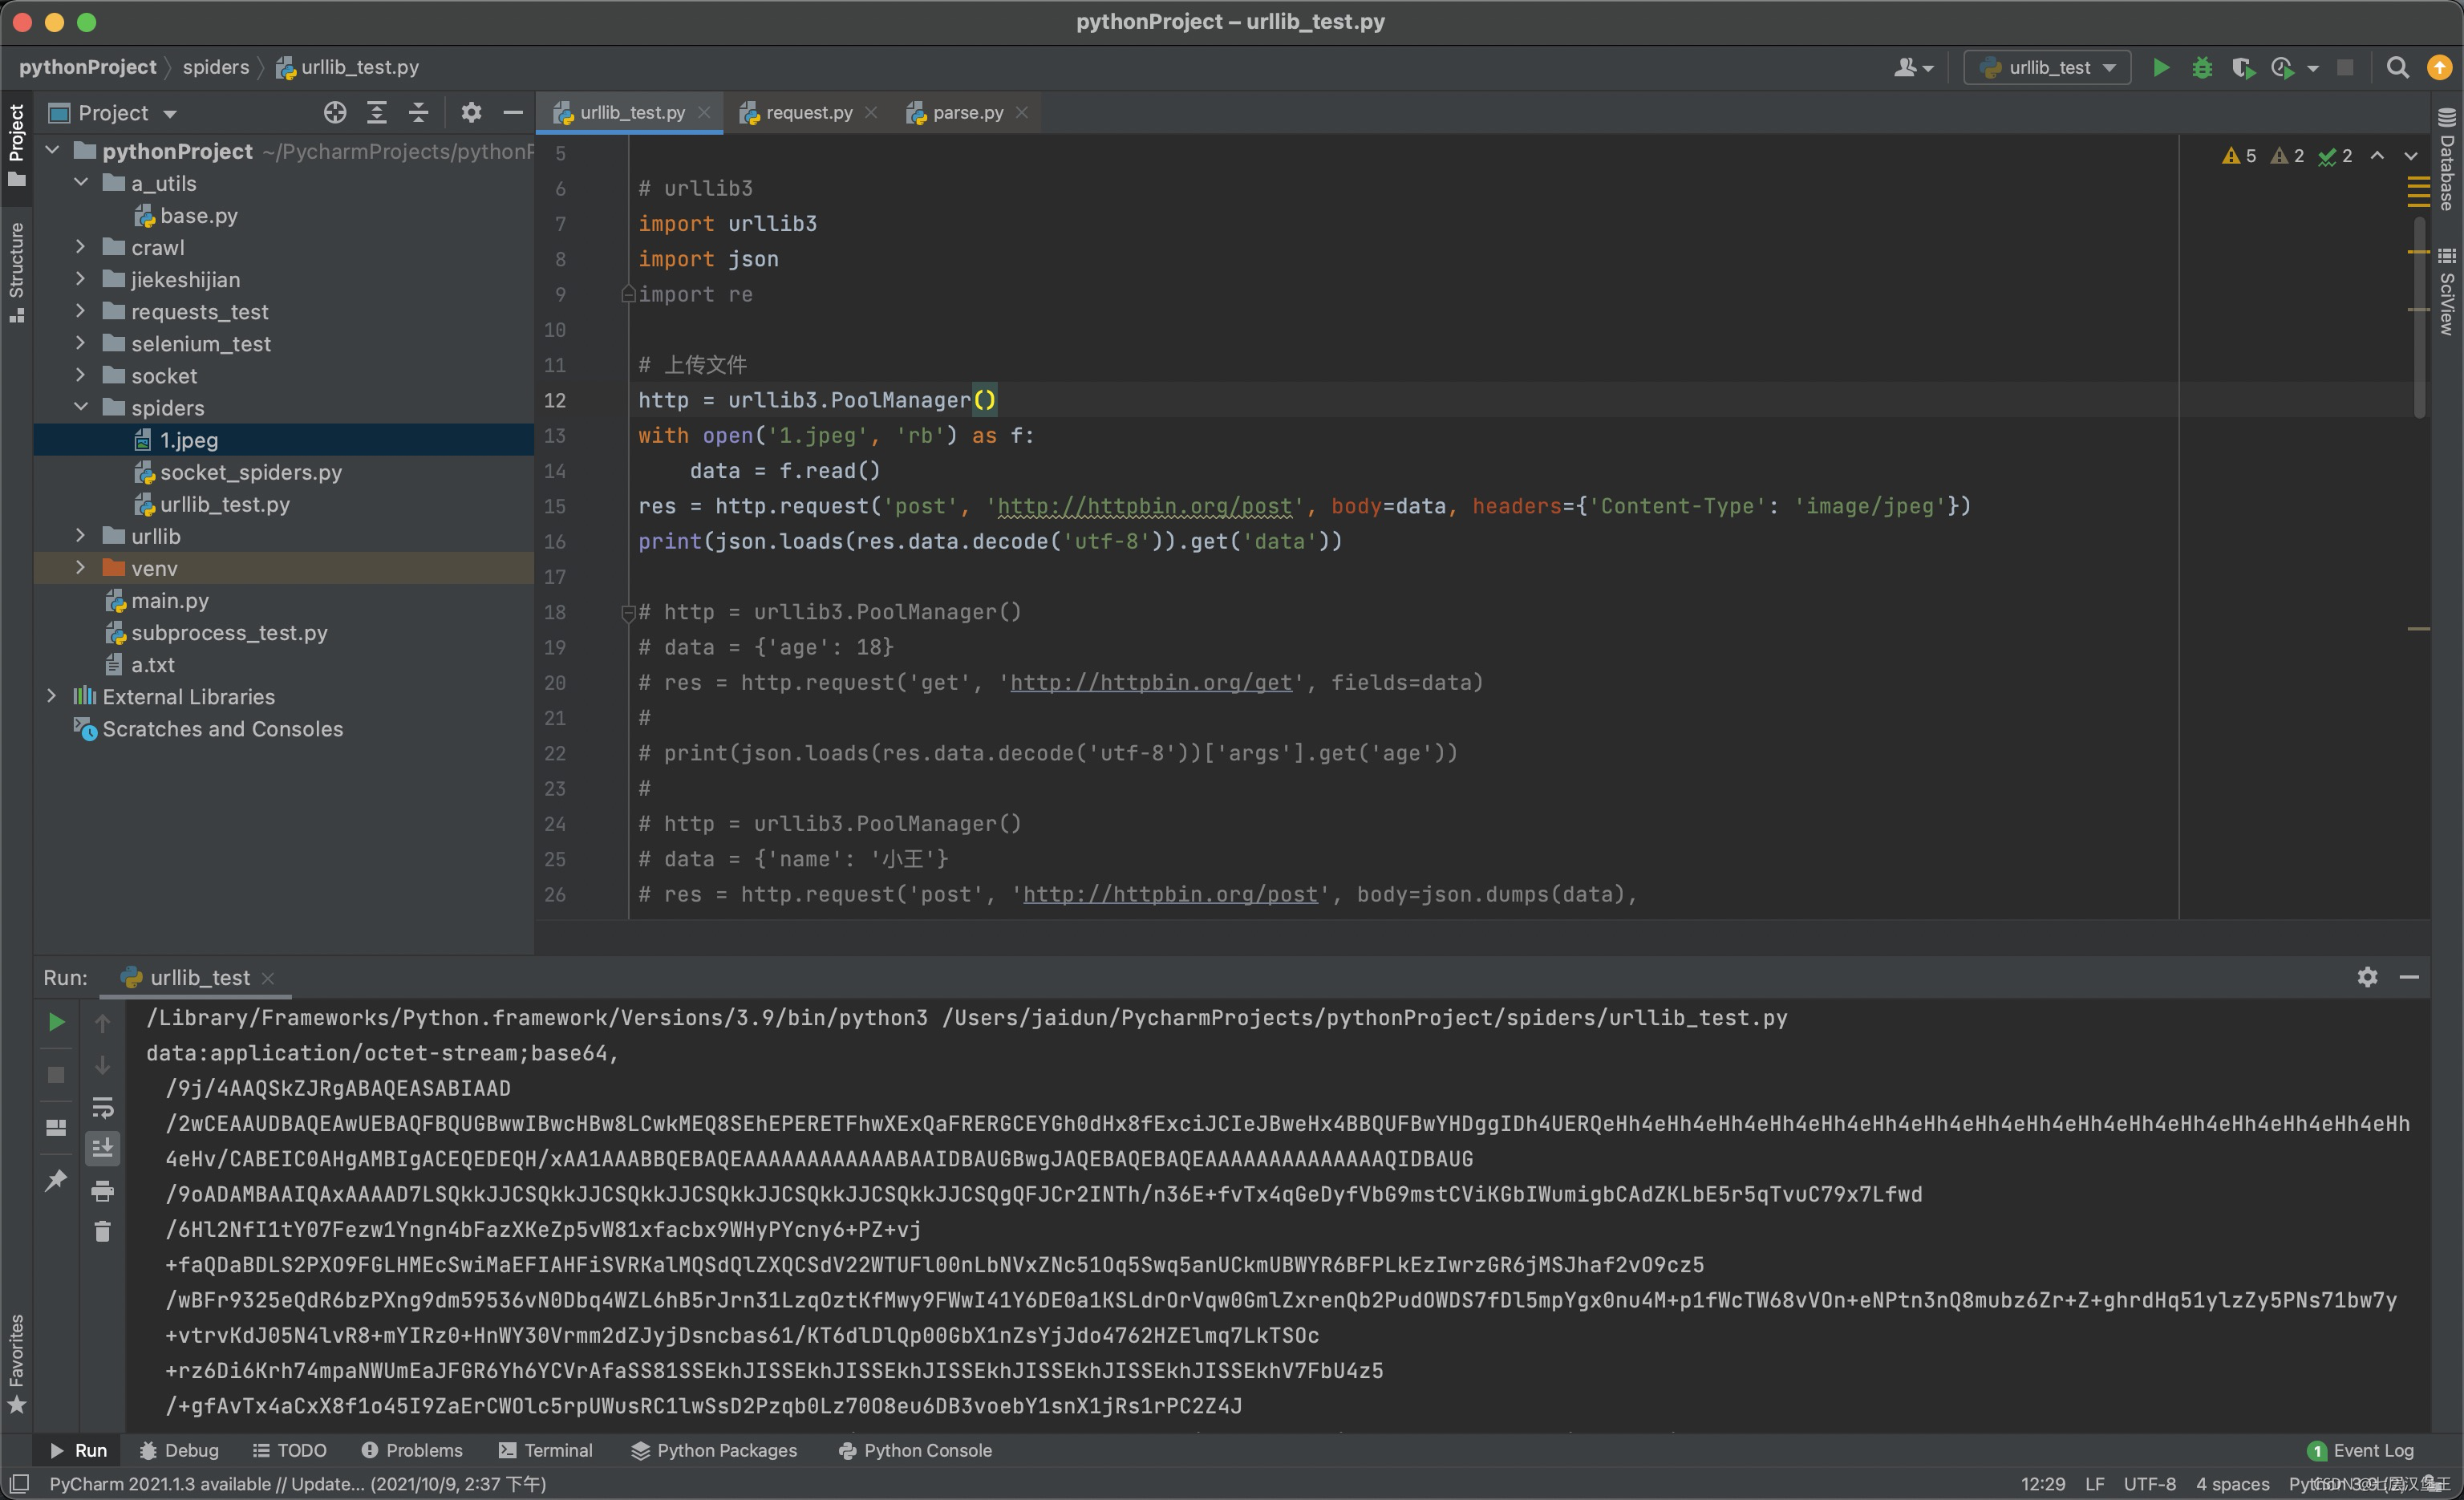Open the Event Log
Screen dimensions: 2464x1500
[2360, 1450]
